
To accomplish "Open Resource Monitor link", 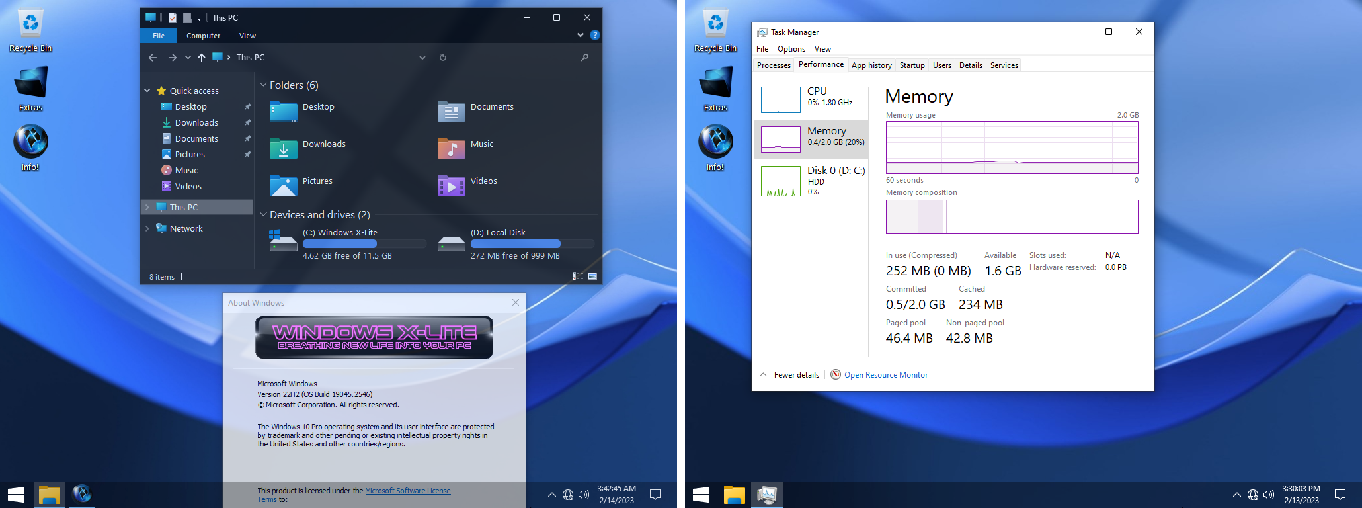I will (x=886, y=375).
